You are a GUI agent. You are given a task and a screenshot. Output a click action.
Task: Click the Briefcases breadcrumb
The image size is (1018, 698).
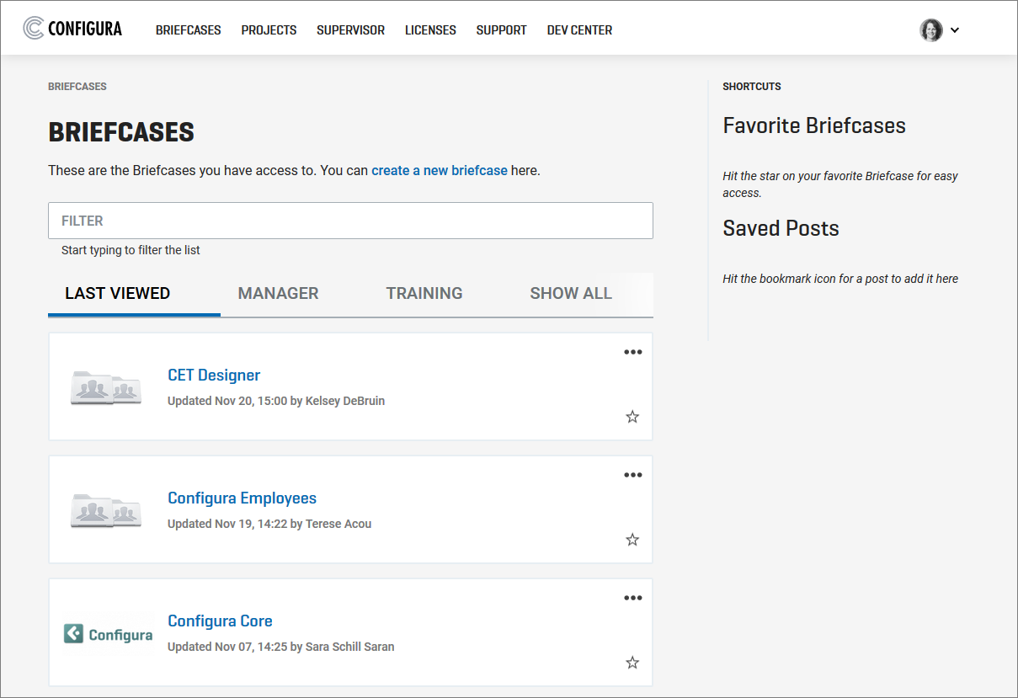coord(77,87)
